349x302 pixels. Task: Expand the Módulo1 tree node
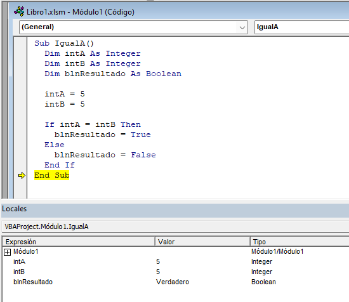click(7, 252)
